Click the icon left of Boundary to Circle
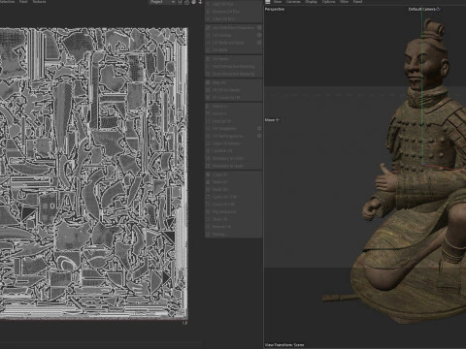The image size is (466, 349). (x=208, y=158)
